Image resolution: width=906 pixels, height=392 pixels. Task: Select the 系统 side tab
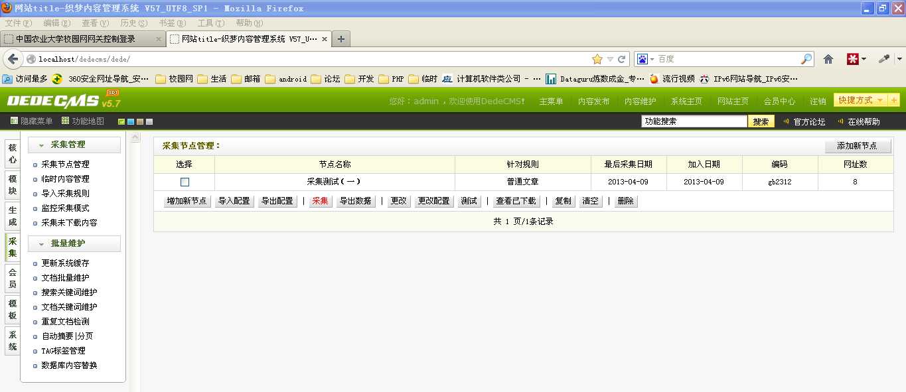pos(13,340)
